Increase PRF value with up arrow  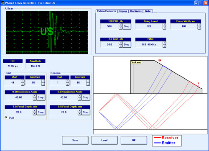[120, 25]
